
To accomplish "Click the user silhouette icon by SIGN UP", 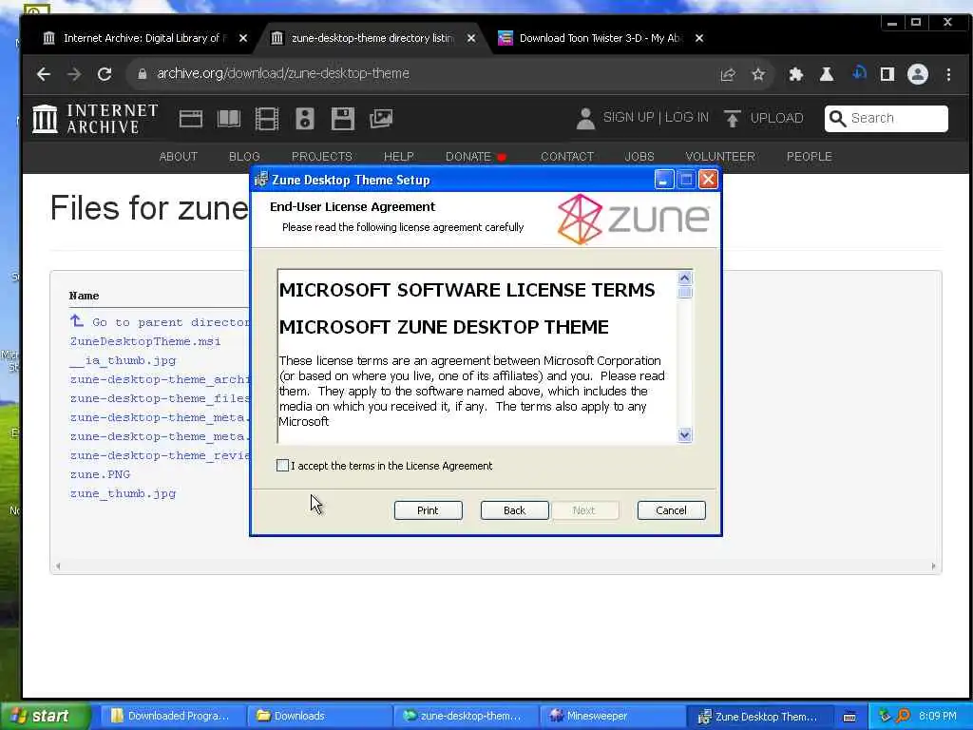I will 585,119.
